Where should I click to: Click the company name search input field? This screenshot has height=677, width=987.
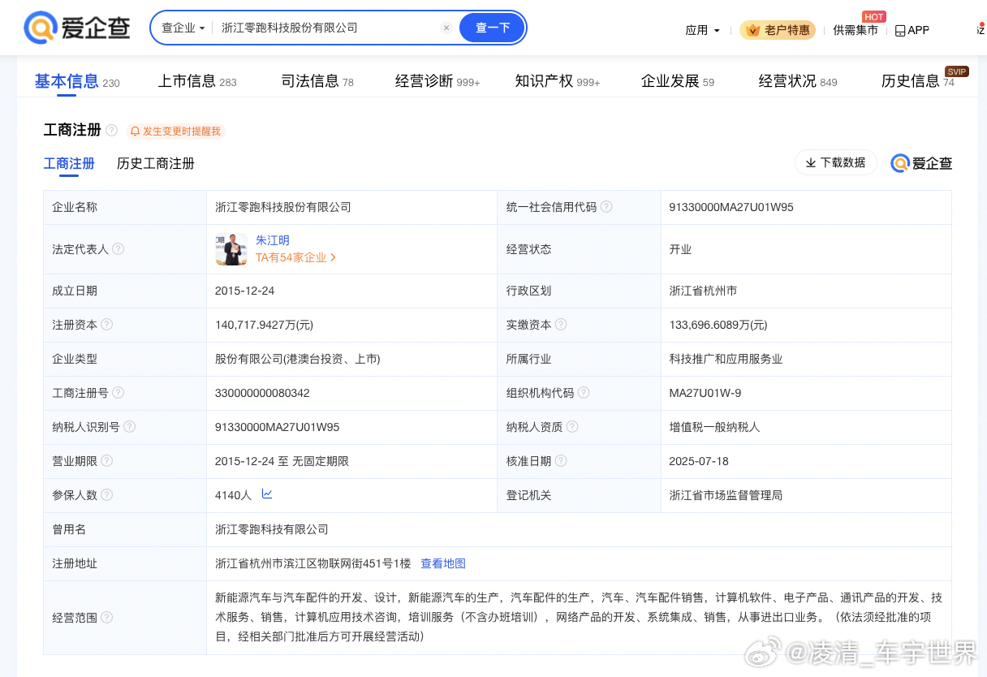(x=329, y=28)
